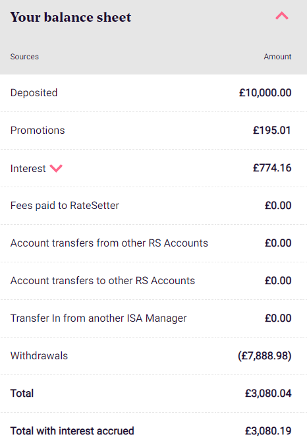Click the £3,080.04 total amount
307x445 pixels.
pos(268,394)
